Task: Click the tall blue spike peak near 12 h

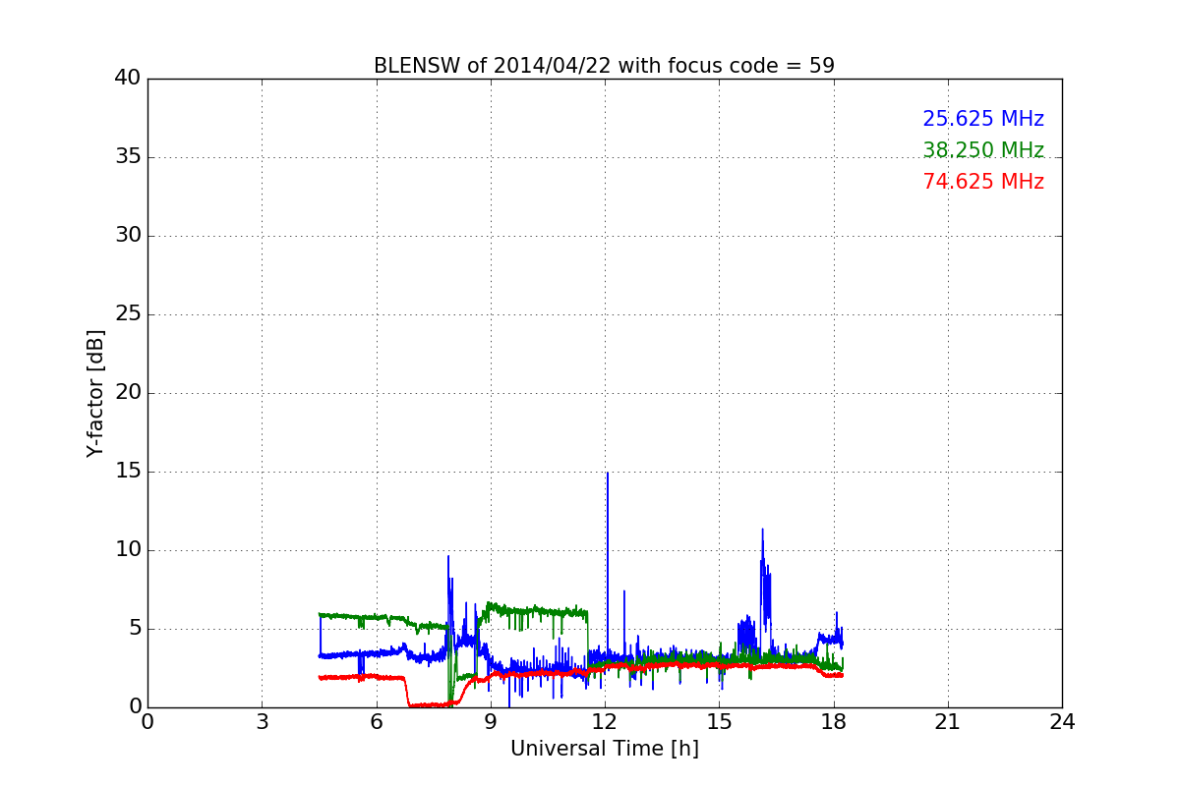Action: coord(607,474)
